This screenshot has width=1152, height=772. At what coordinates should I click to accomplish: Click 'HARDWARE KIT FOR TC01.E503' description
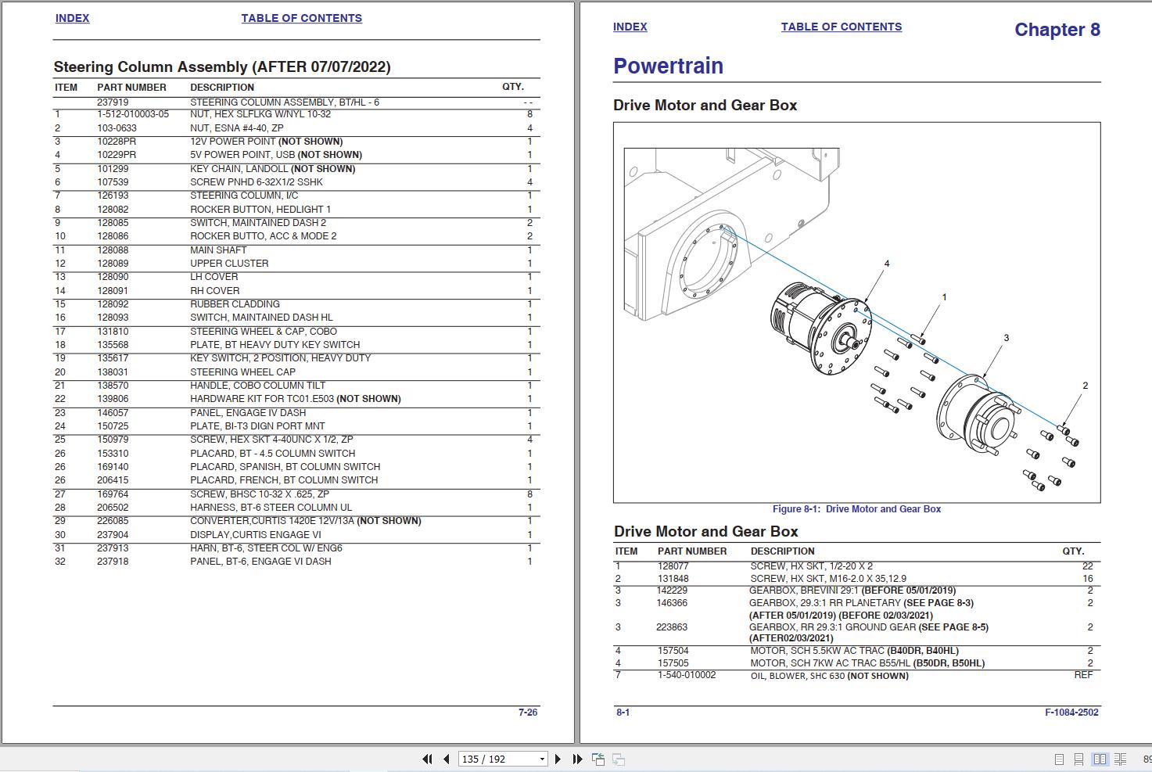coord(262,399)
